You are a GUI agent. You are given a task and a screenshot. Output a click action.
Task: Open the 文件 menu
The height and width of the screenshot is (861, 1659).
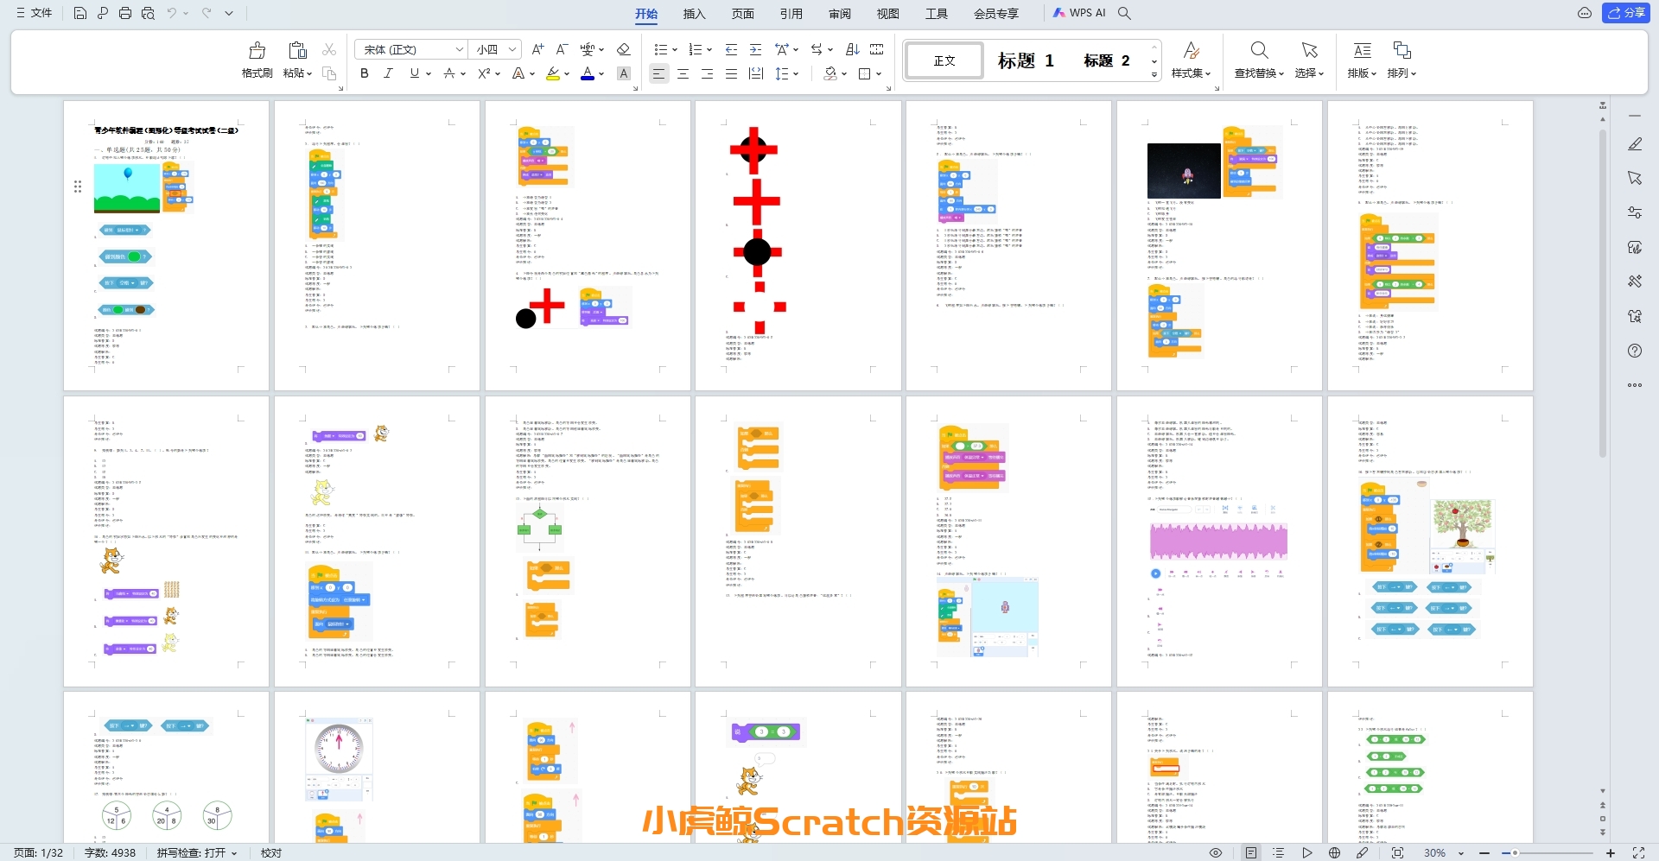(34, 13)
